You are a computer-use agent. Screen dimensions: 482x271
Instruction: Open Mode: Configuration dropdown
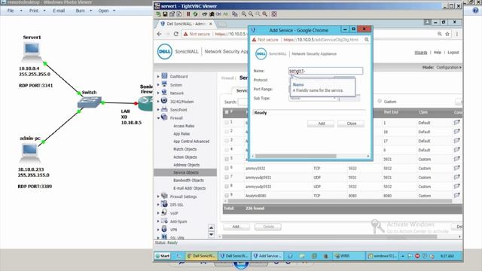click(442, 67)
